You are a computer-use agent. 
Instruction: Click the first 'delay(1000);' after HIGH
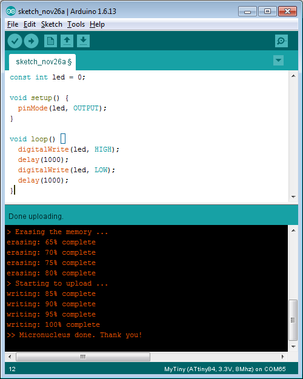[43, 159]
